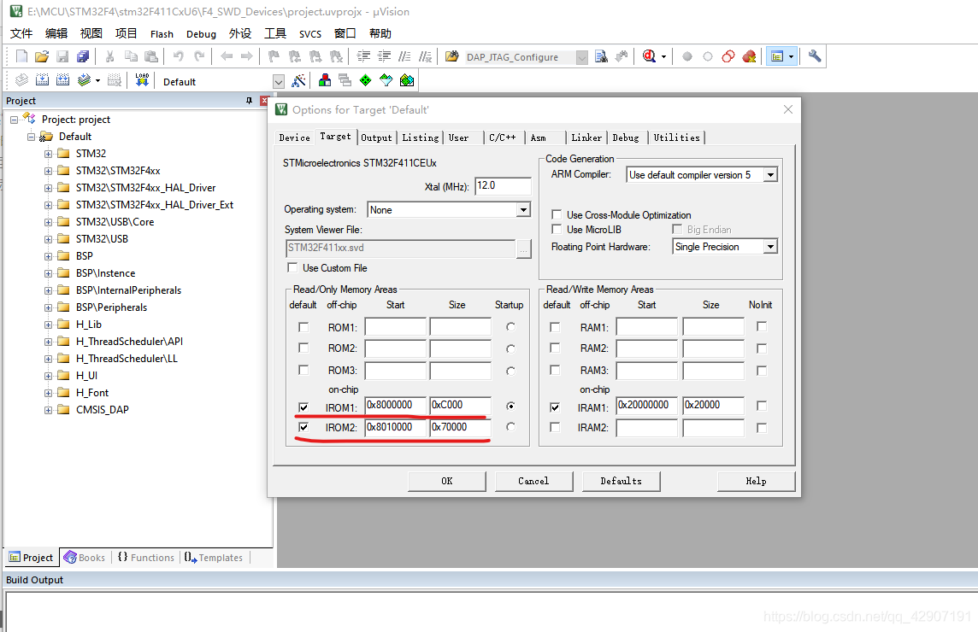
Task: Click the Rebuild all target files icon
Action: pyautogui.click(x=63, y=80)
